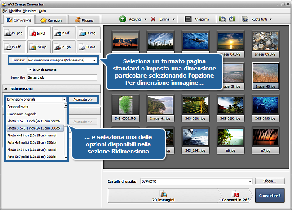Click the Sfoglia... browse button
Image resolution: width=292 pixels, height=210 pixels.
(270, 181)
